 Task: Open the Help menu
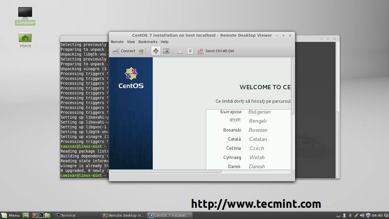(x=164, y=42)
